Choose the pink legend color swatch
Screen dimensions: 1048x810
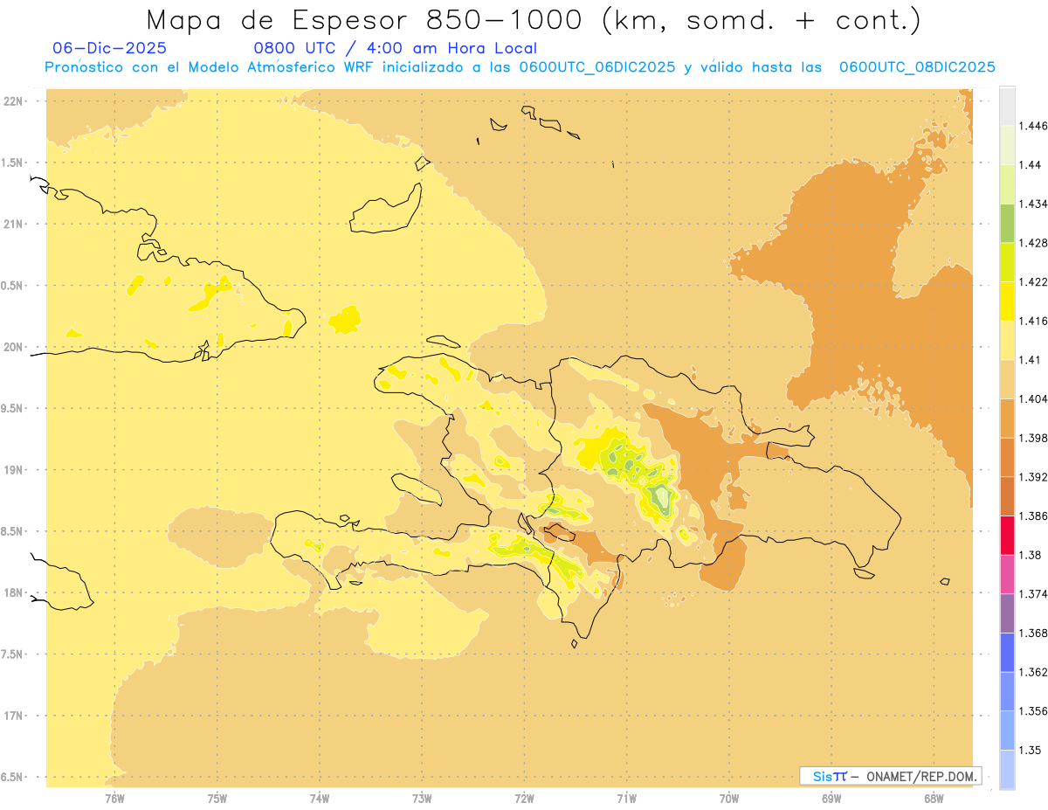click(1007, 574)
